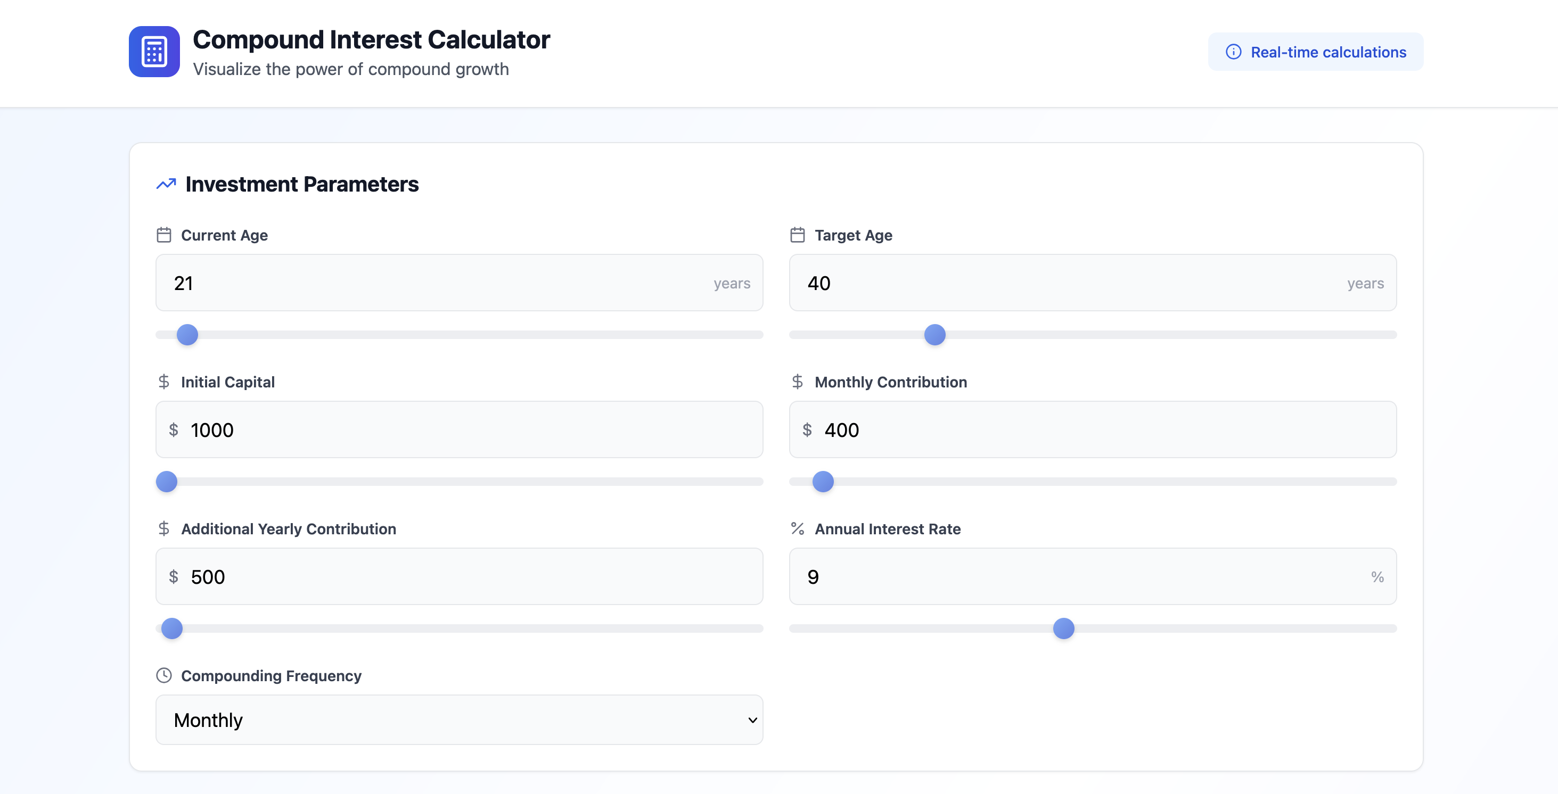This screenshot has height=794, width=1558.
Task: Click the calculator app icon in the header
Action: [x=154, y=52]
